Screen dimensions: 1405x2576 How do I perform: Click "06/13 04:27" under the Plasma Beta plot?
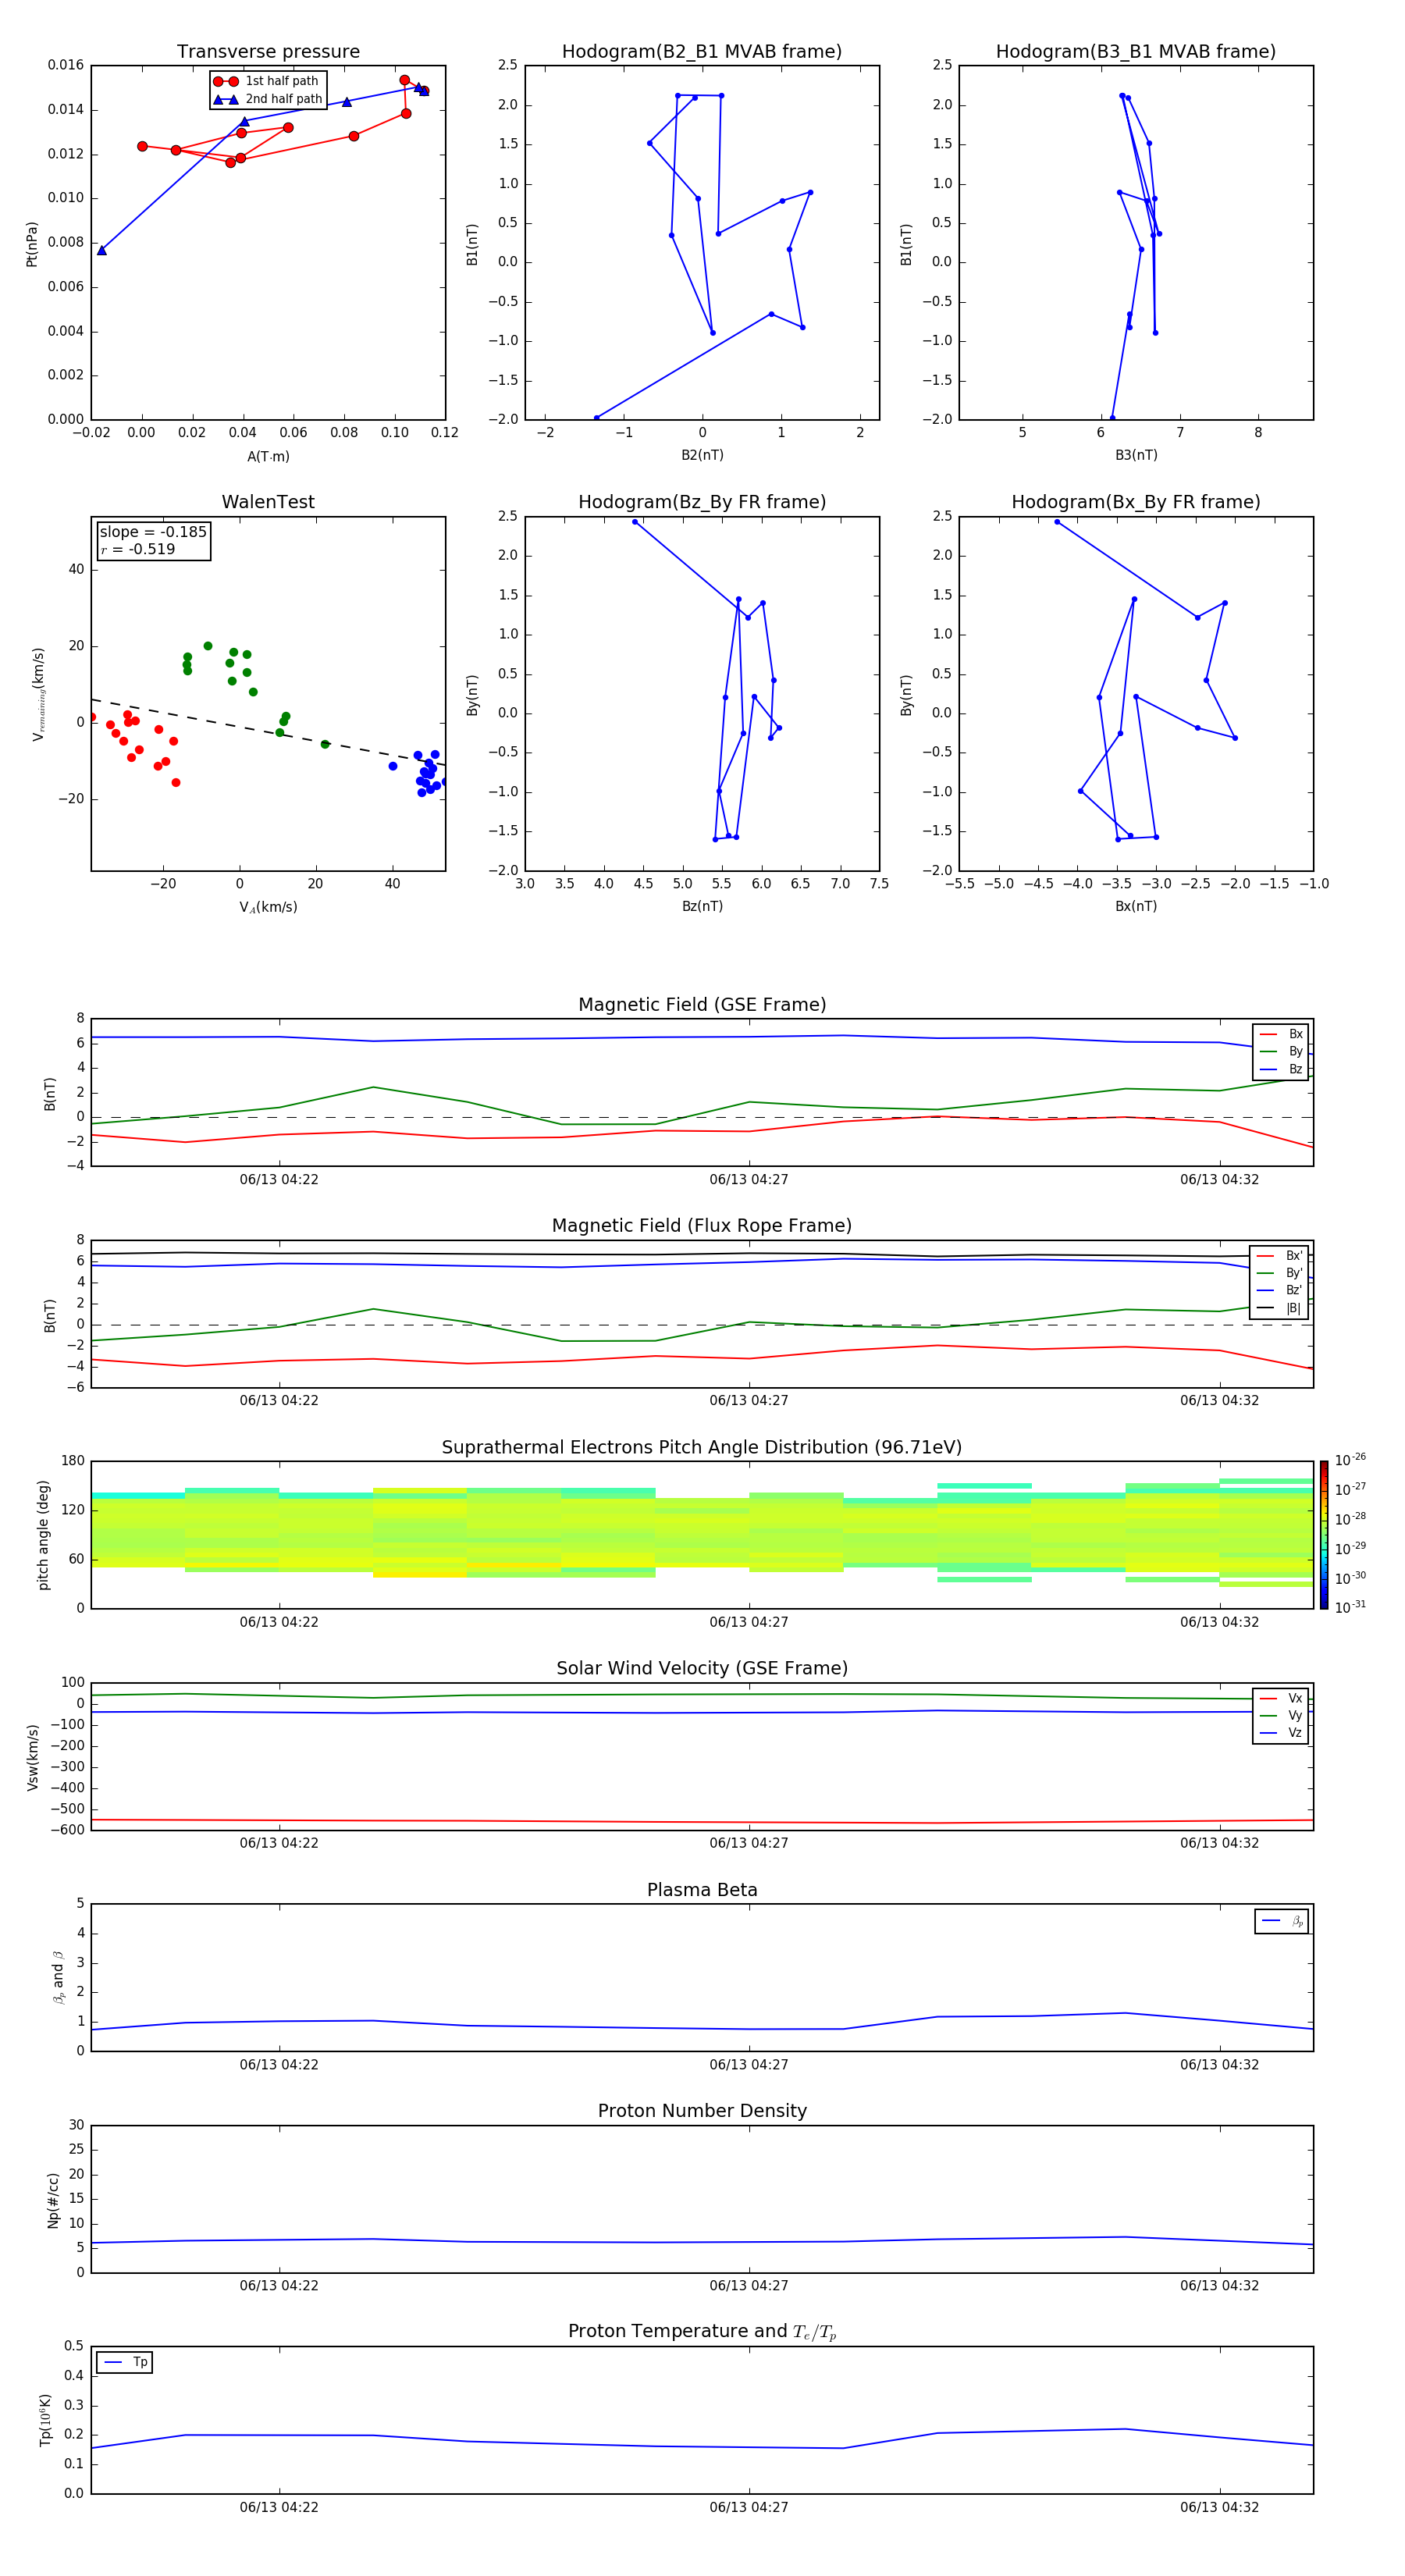point(749,2065)
